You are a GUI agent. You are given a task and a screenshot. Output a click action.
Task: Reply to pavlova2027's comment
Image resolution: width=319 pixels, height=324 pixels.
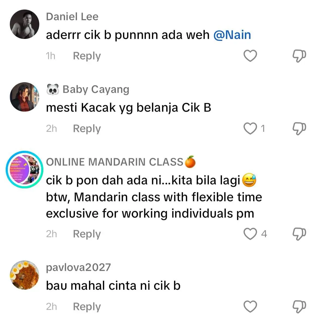87,307
